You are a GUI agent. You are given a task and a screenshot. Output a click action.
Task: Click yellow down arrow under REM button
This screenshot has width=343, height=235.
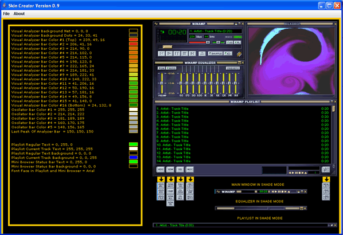170,179
